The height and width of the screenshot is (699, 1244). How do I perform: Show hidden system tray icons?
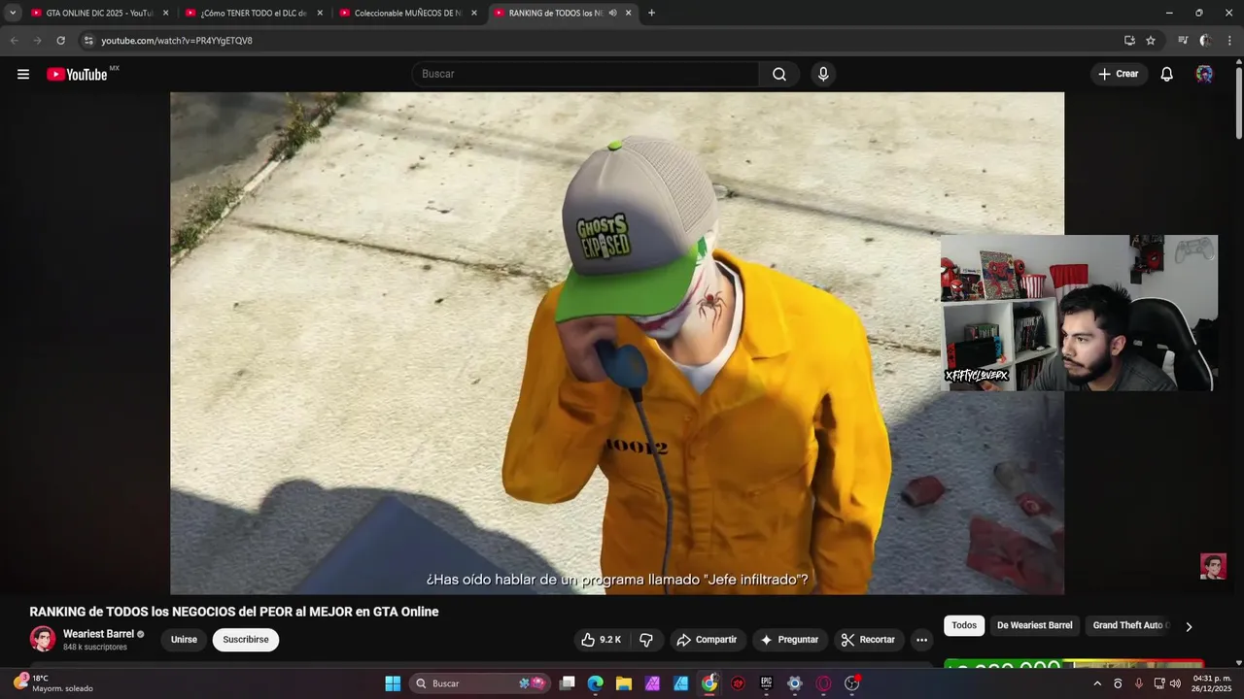click(x=1097, y=683)
